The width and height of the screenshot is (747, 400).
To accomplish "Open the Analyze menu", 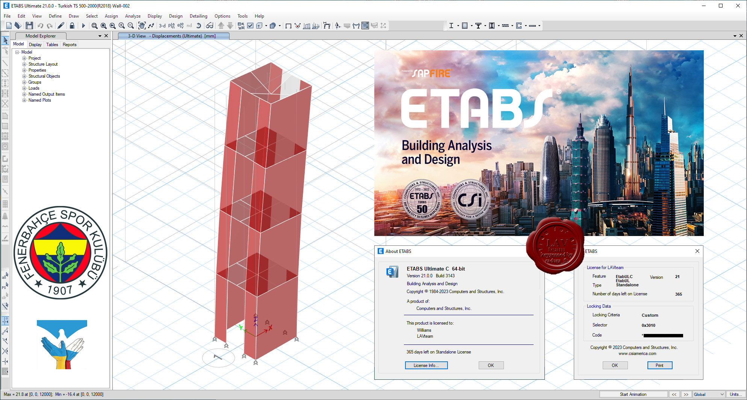I will tap(133, 16).
